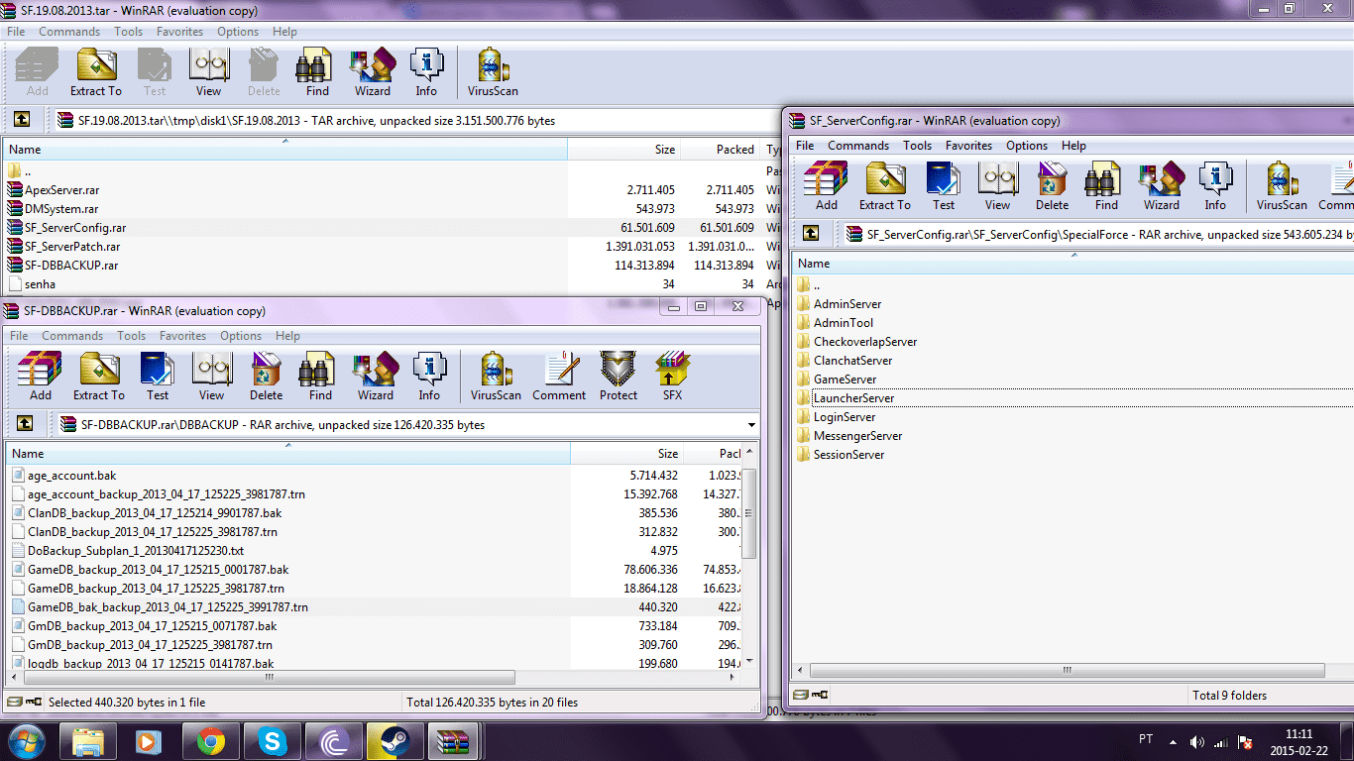The height and width of the screenshot is (761, 1354).
Task: Select the MessengerServer folder
Action: [x=857, y=436]
